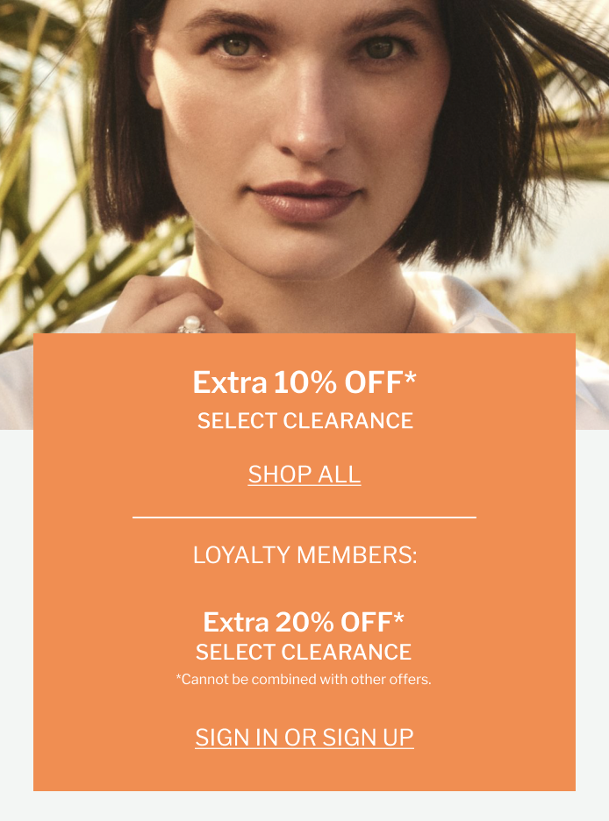Click the word 'Extra' in the 20% offer

pos(236,622)
